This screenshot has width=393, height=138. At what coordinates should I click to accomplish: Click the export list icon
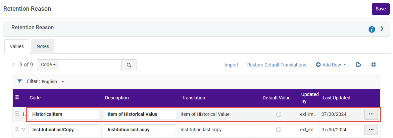click(x=358, y=65)
